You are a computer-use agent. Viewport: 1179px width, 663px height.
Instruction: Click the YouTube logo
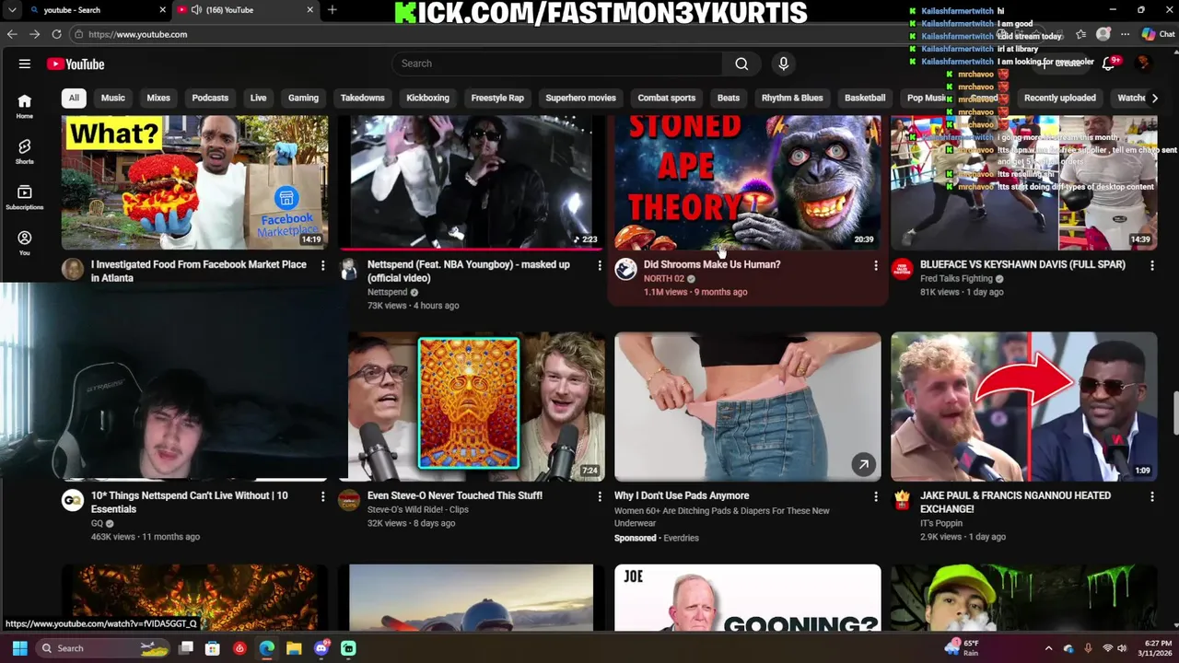(76, 64)
